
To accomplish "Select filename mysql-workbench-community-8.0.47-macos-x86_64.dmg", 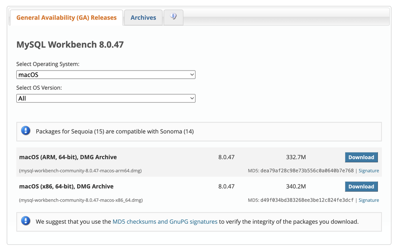I will [81, 200].
